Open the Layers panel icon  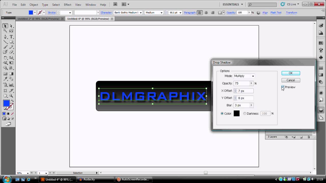[321, 110]
